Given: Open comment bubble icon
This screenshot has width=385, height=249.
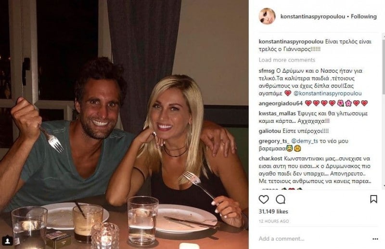Looking at the screenshot, I should (x=281, y=199).
